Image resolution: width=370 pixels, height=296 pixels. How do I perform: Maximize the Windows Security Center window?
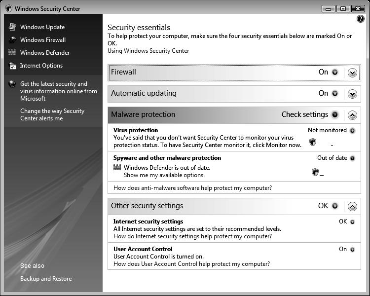point(343,9)
